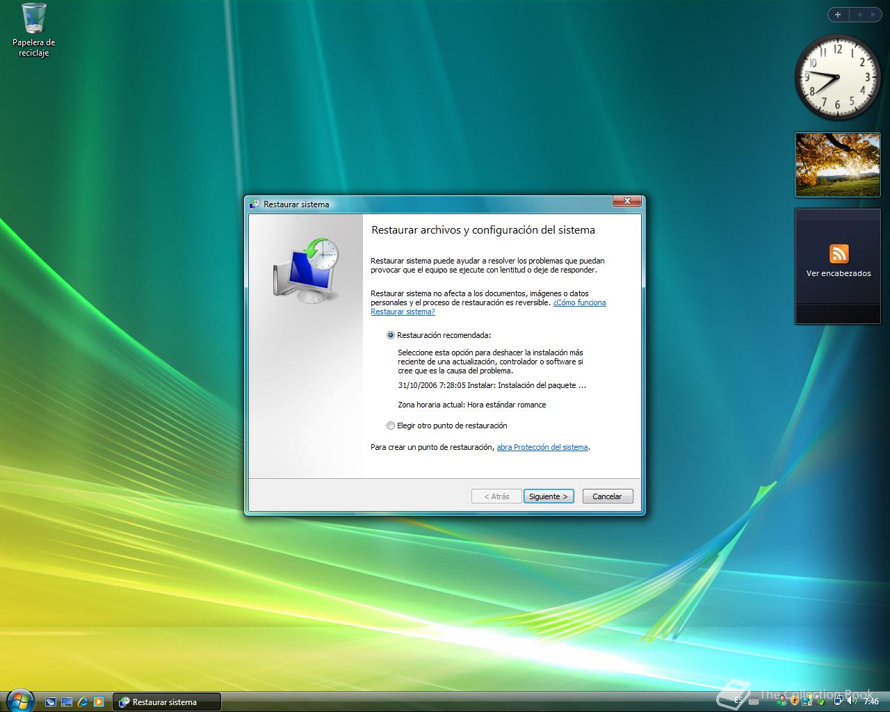890x712 pixels.
Task: Click the Restaurar sistema title bar icon
Action: tap(254, 204)
